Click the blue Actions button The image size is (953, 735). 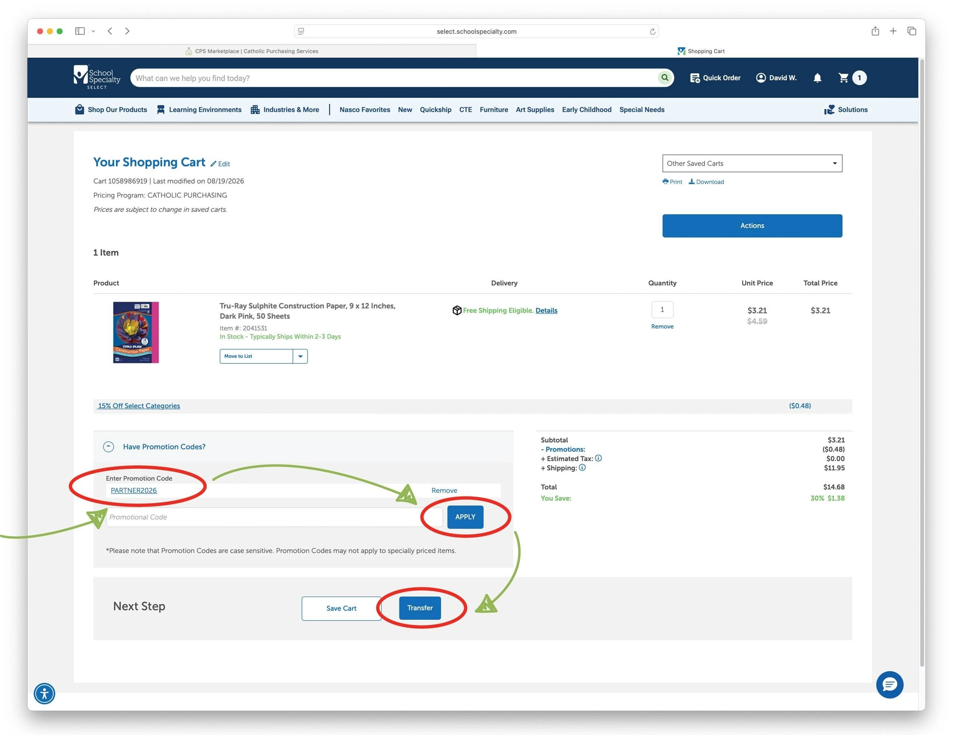[x=752, y=226]
